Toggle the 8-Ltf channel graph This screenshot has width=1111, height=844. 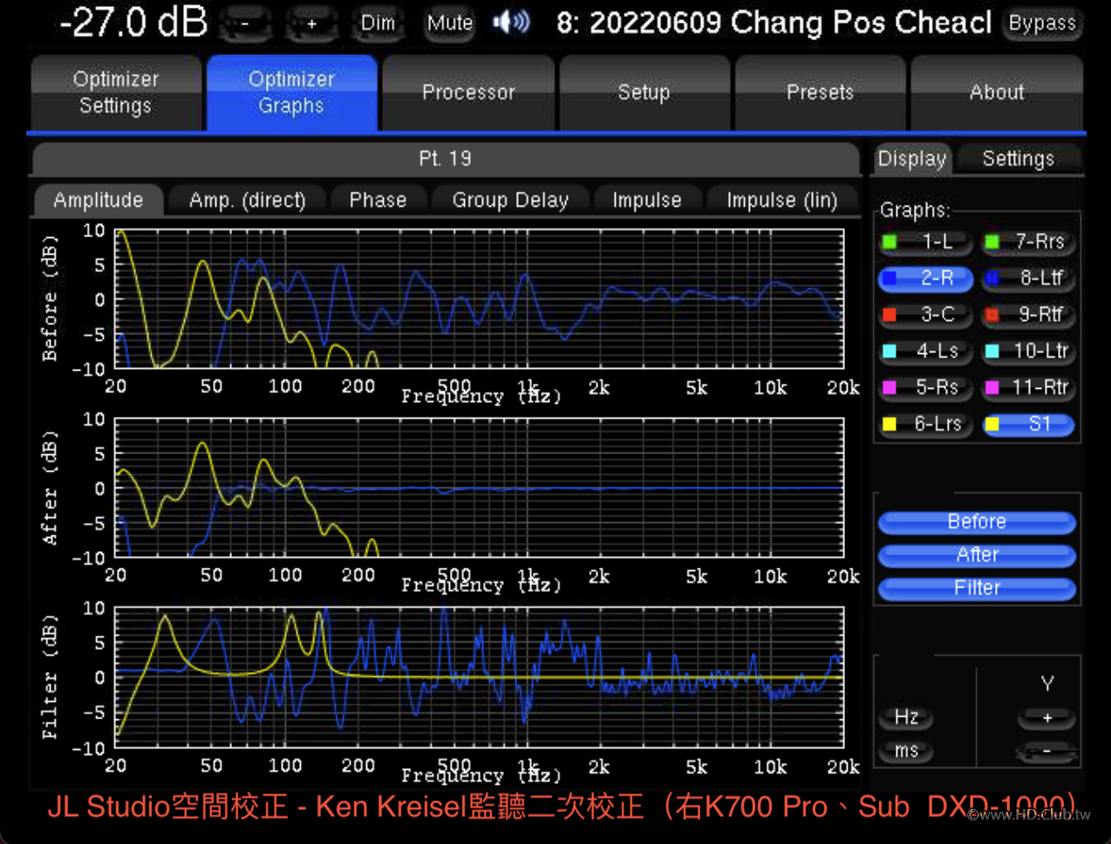pyautogui.click(x=1028, y=278)
